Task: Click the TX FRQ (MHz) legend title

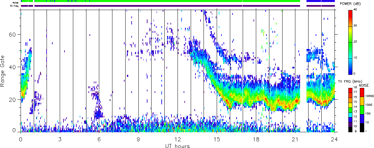Action: [x=350, y=81]
